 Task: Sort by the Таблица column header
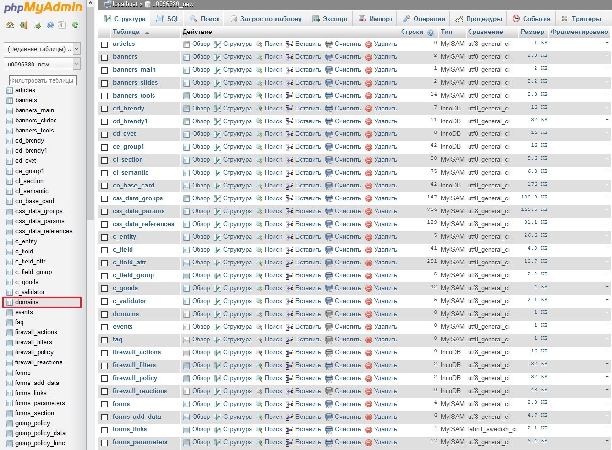click(x=126, y=32)
